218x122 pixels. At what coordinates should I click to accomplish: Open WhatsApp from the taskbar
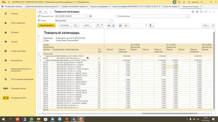32,119
